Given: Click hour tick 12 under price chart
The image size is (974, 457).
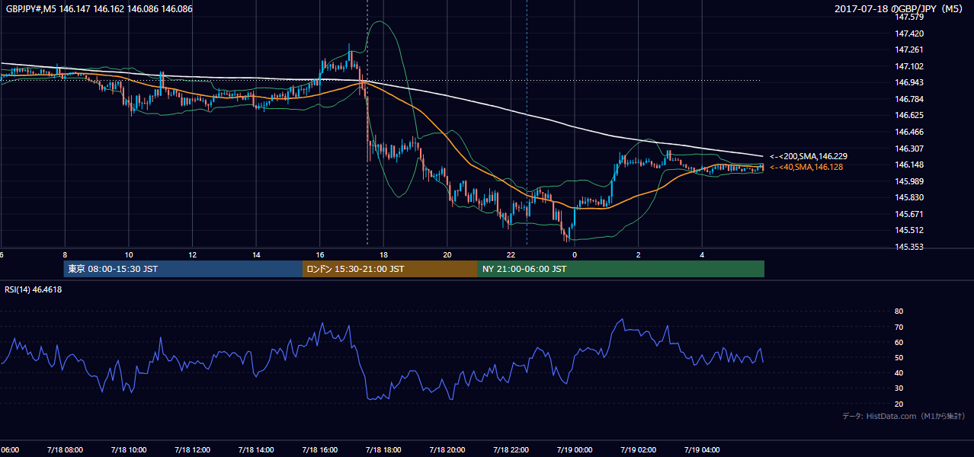Looking at the screenshot, I should coord(192,254).
